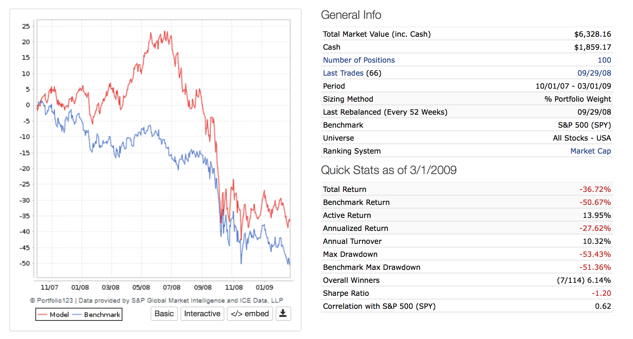Viewport: 633px width, 339px height.
Task: Click the 07/08 x-axis date label
Action: (171, 287)
